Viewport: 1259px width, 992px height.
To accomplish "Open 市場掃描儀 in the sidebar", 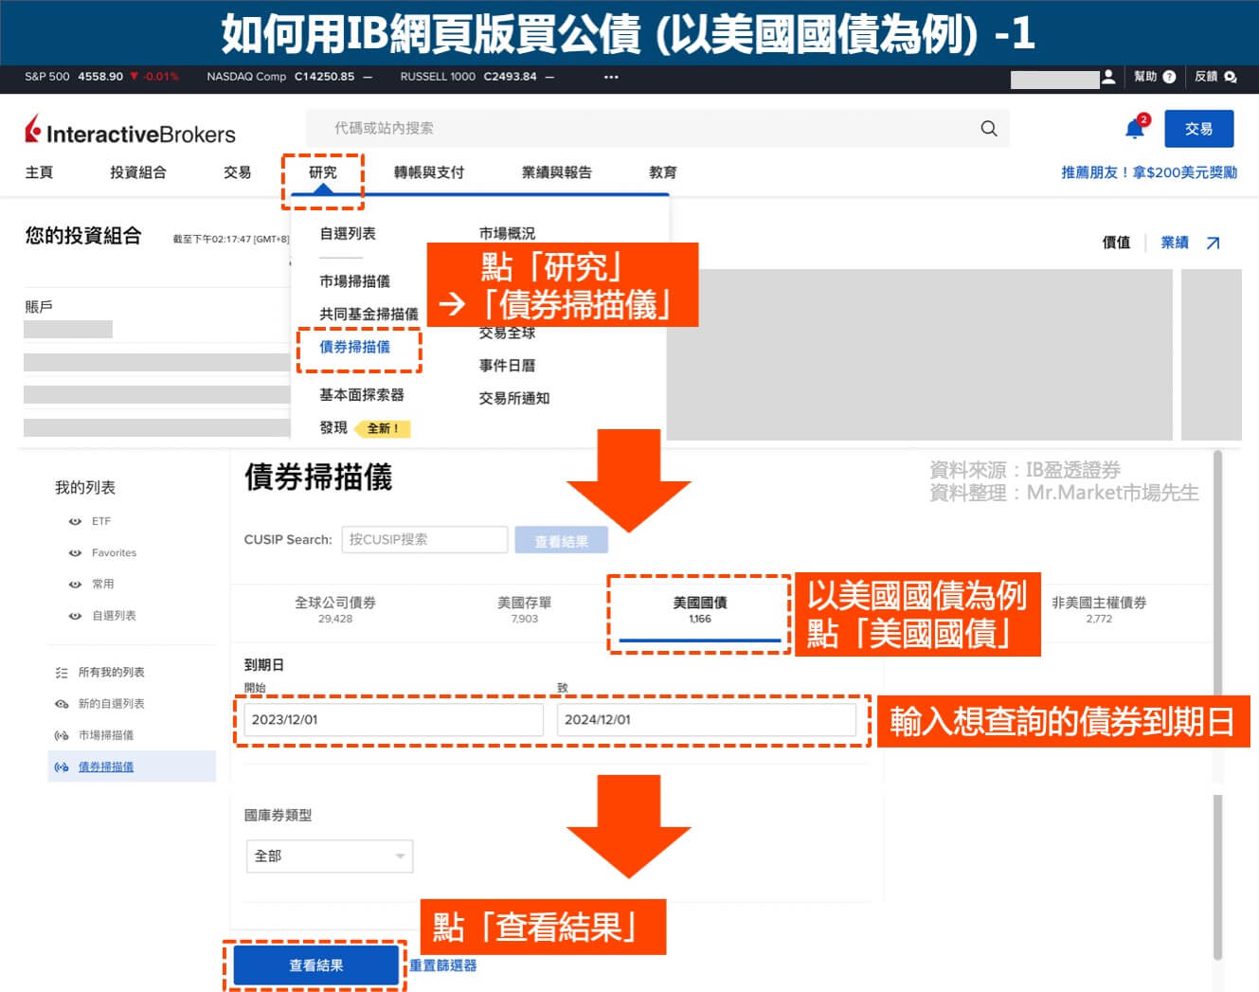I will (106, 735).
